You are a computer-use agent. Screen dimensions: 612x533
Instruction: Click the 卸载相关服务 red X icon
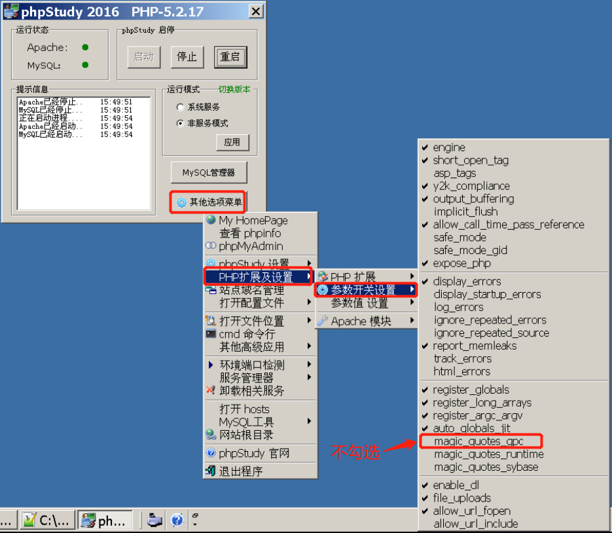[x=211, y=390]
